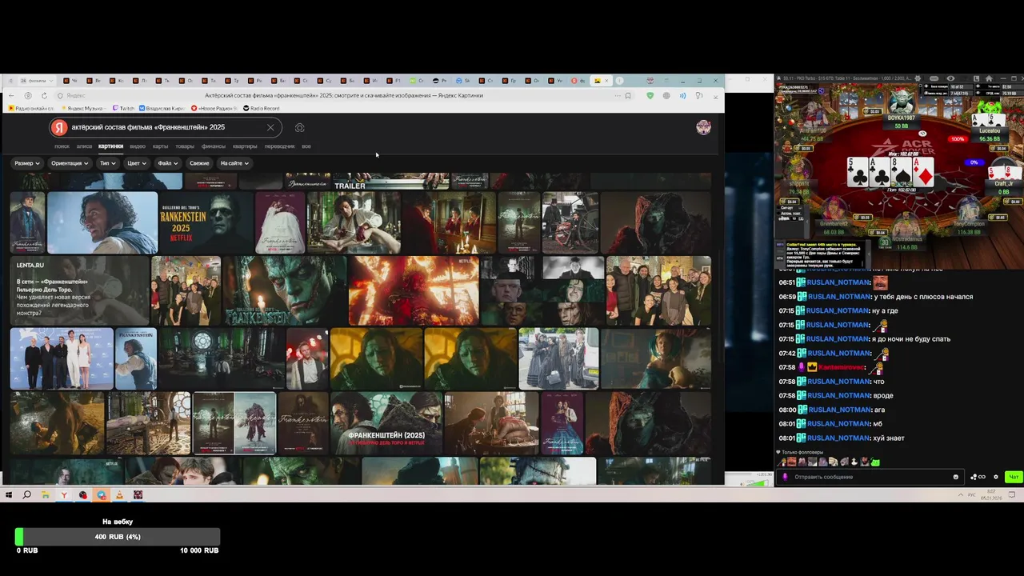The width and height of the screenshot is (1024, 576).
Task: Open the green shield protection icon
Action: click(650, 96)
